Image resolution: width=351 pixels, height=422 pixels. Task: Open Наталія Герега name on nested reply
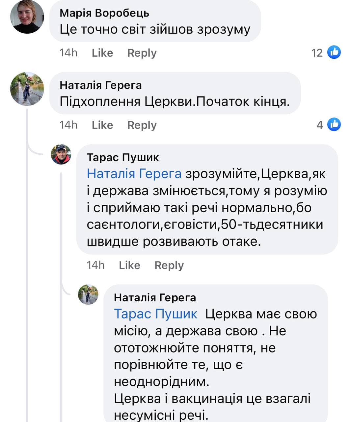[155, 298]
